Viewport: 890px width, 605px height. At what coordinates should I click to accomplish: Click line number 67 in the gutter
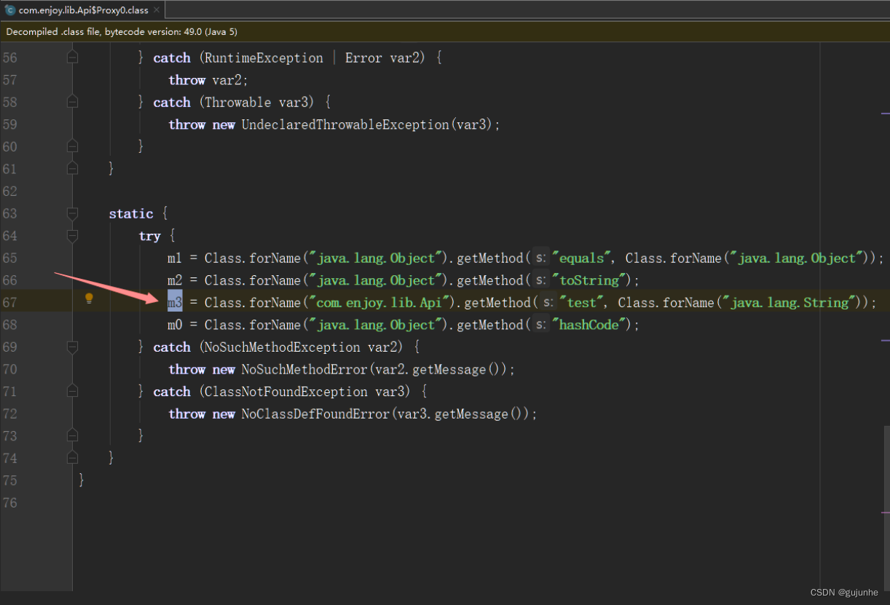[x=10, y=302]
